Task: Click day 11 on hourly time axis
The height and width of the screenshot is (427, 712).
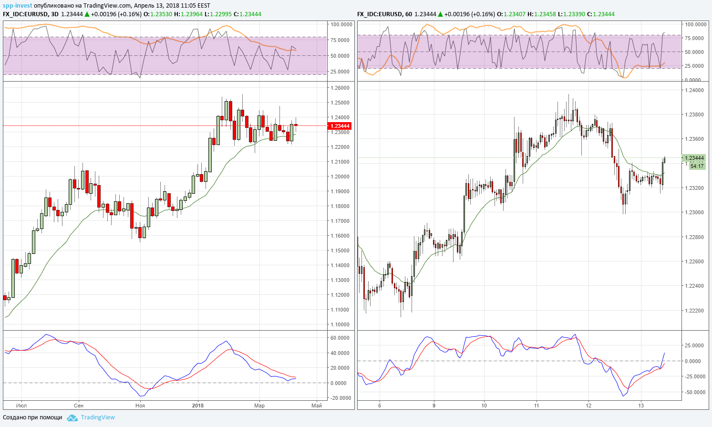Action: [x=537, y=406]
